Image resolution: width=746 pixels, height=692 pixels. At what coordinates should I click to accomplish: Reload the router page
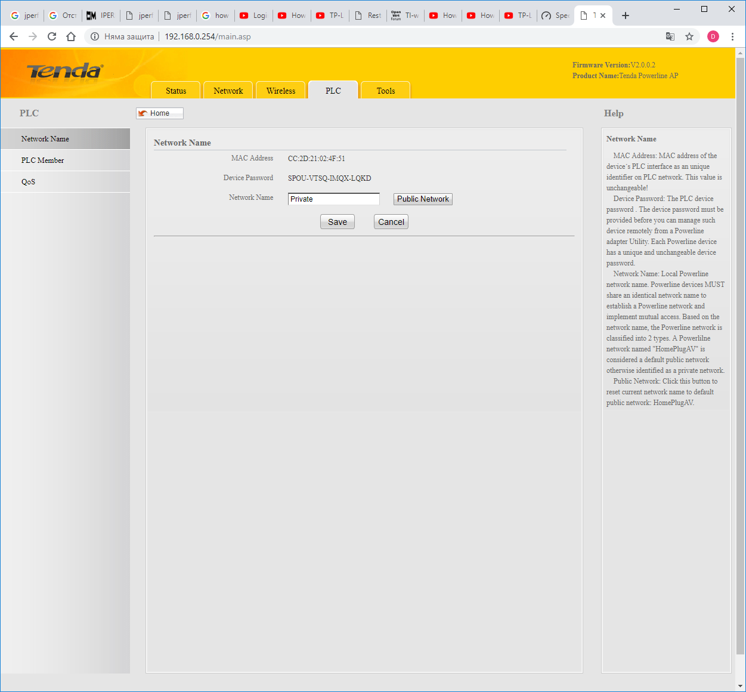52,36
